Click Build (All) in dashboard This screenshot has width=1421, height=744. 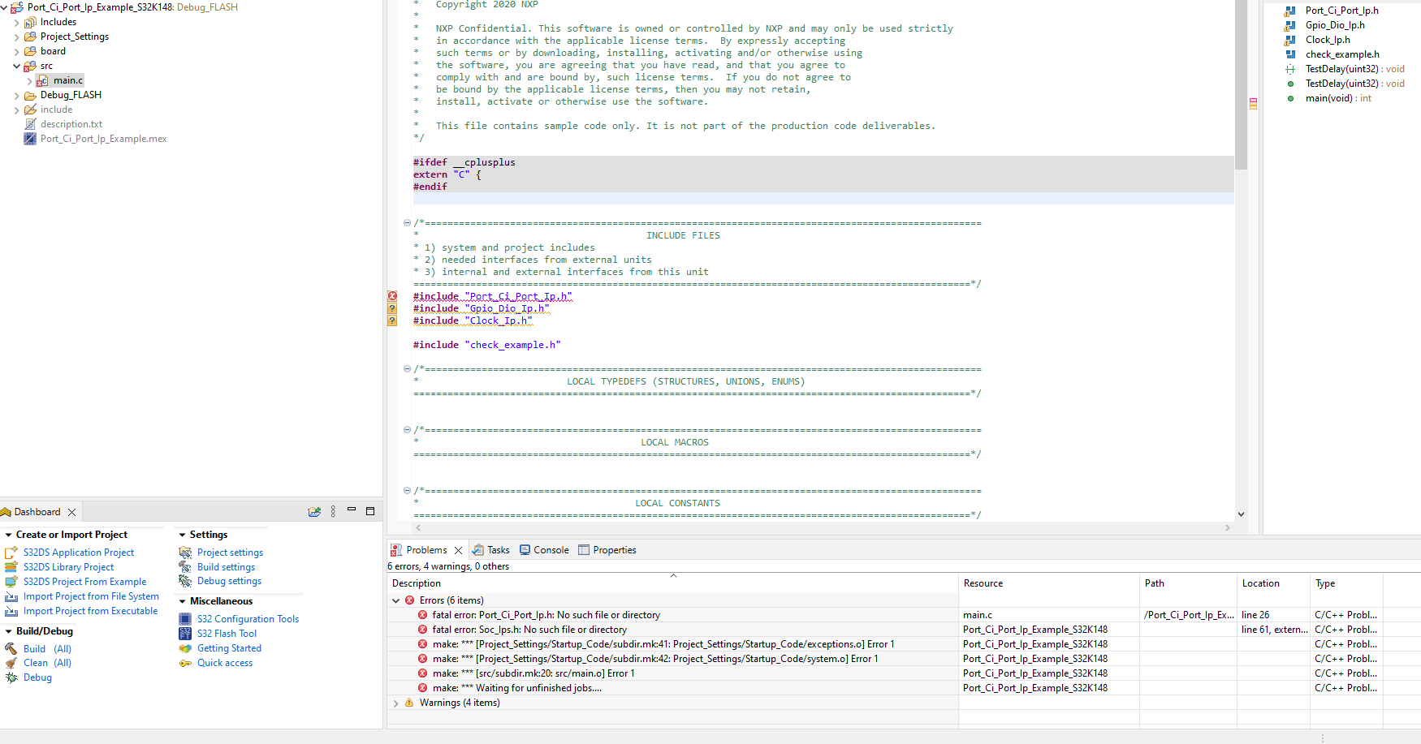[x=47, y=649]
